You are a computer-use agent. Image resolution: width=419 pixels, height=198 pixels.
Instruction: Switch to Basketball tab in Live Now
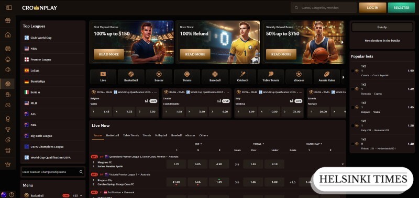coord(113,135)
